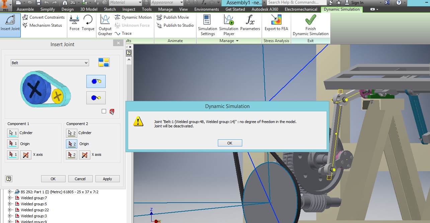The width and height of the screenshot is (430, 223).
Task: Open Parameters with the fx icon
Action: point(250,22)
